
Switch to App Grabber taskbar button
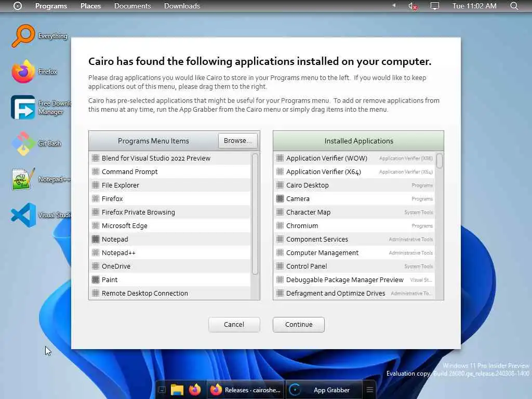click(324, 390)
